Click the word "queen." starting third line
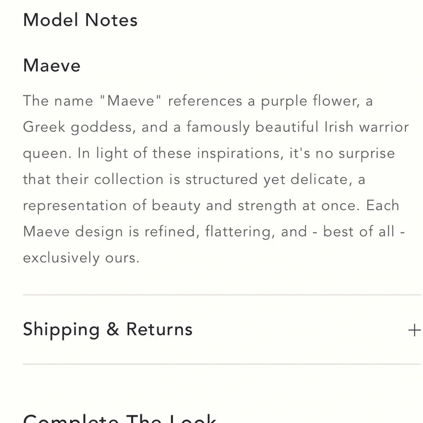The width and height of the screenshot is (423, 423). (47, 154)
